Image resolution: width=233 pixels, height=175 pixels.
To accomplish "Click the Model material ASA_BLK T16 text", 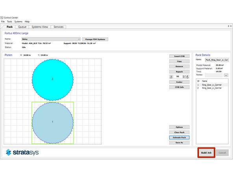I will pos(36,43).
